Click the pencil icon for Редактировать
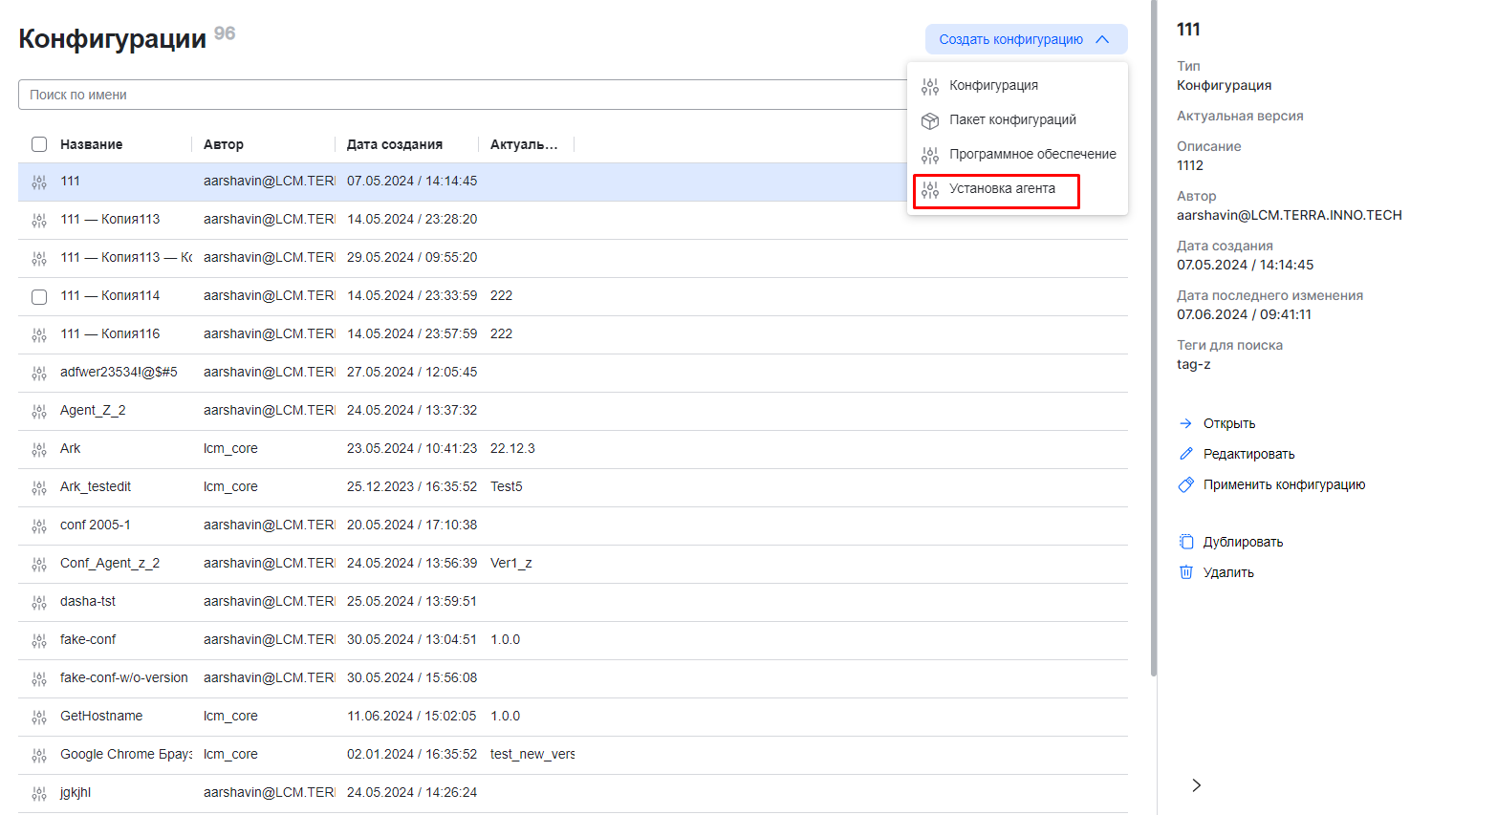 1185,454
